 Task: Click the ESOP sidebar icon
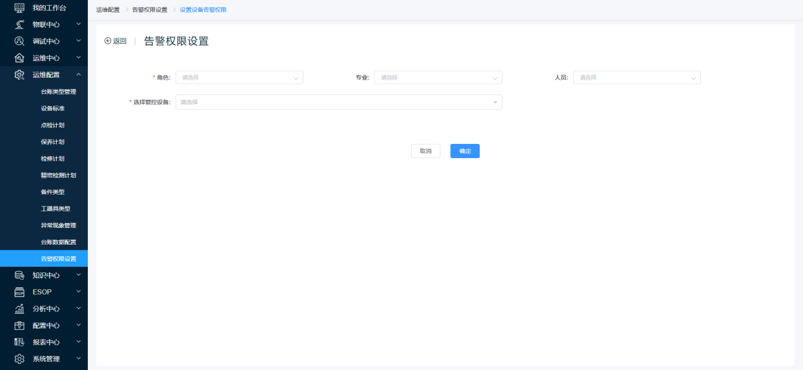pos(19,292)
